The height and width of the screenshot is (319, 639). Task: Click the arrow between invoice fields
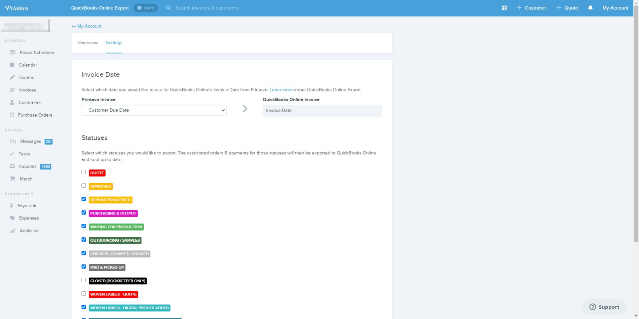(245, 109)
